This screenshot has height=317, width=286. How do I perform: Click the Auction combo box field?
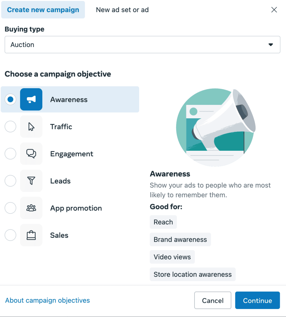point(136,45)
